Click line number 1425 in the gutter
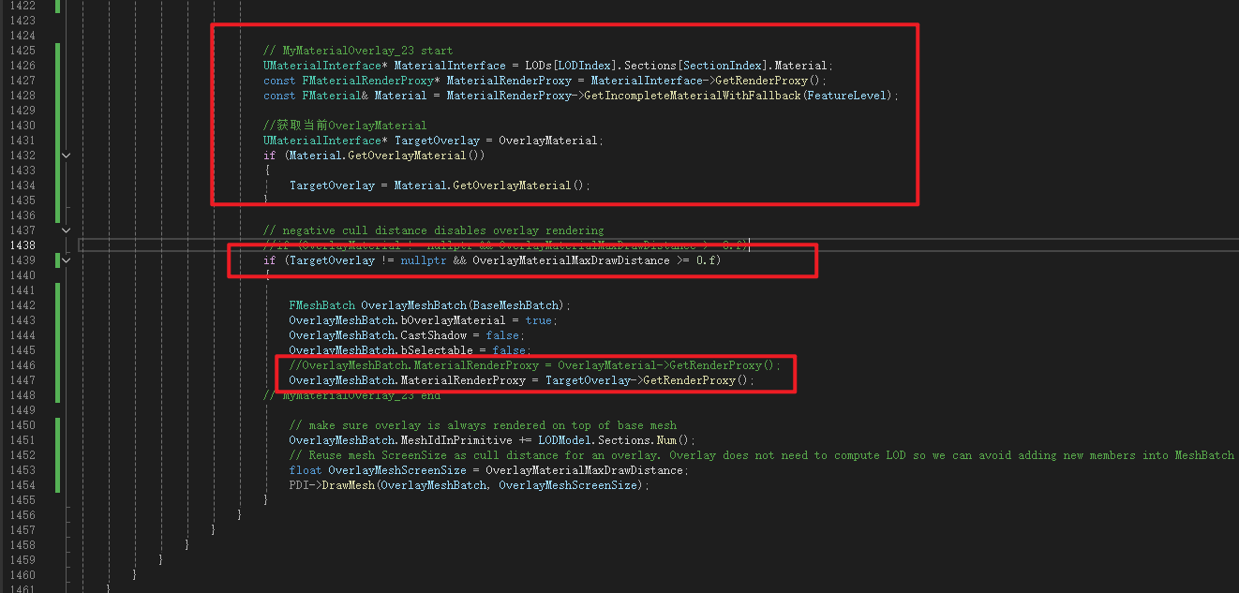 click(21, 51)
